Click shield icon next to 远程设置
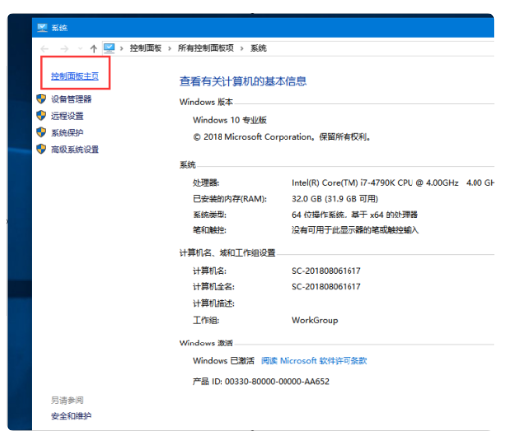The height and width of the screenshot is (437, 507). pos(41,115)
